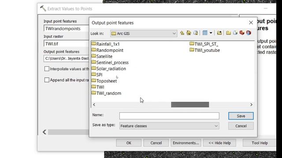The image size is (282, 158).
Task: Enable Interpolate values at point locations
Action: click(x=47, y=69)
